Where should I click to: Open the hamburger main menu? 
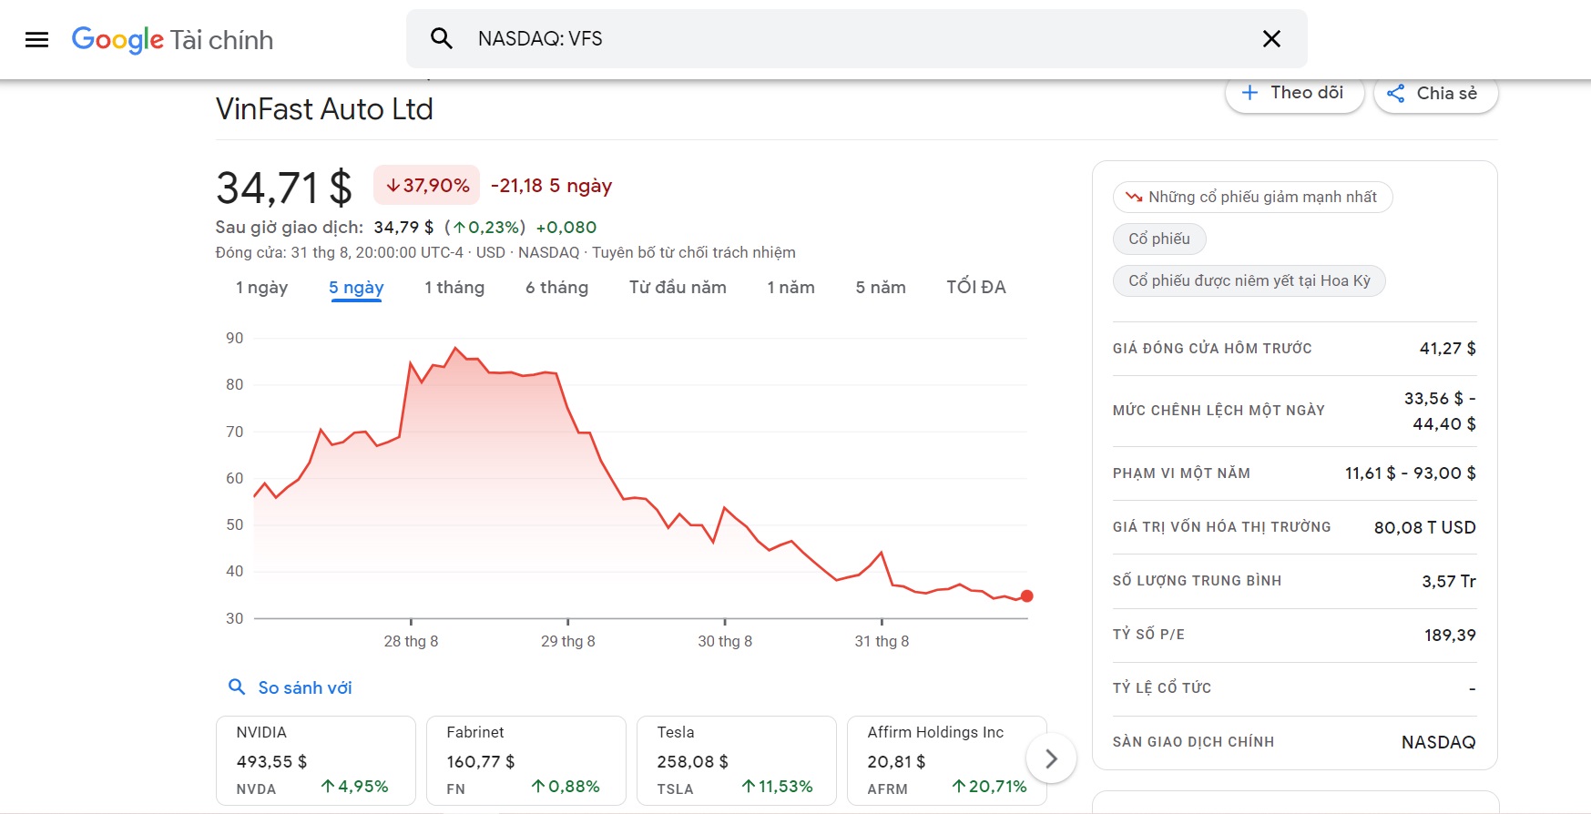tap(36, 39)
